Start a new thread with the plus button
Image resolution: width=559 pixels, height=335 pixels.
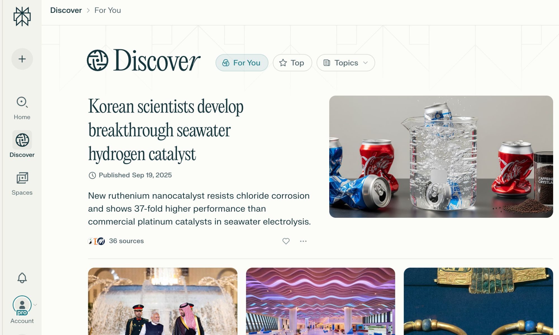[x=22, y=59]
